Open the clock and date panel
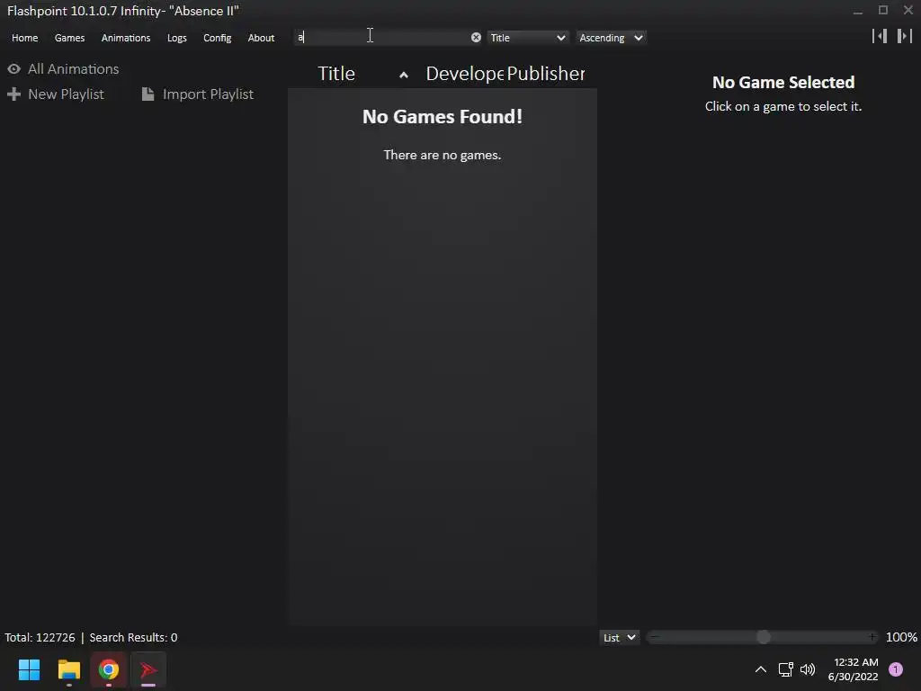The image size is (921, 691). (x=853, y=669)
